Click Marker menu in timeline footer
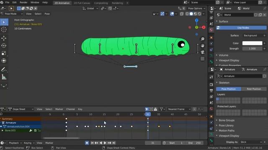 (x=49, y=143)
